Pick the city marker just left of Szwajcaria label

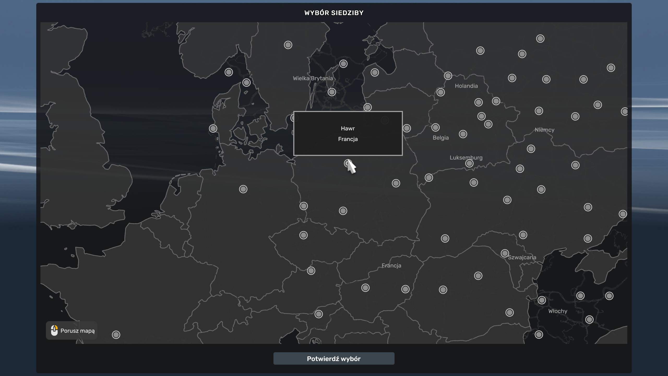tap(505, 253)
